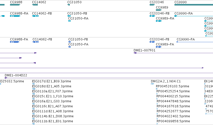Open EST ESG0111d.B21_A08.3prime
The image size is (213, 125).
click(x=53, y=111)
